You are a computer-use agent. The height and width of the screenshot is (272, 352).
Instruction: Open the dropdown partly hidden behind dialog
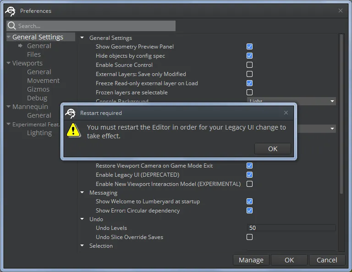click(x=317, y=129)
